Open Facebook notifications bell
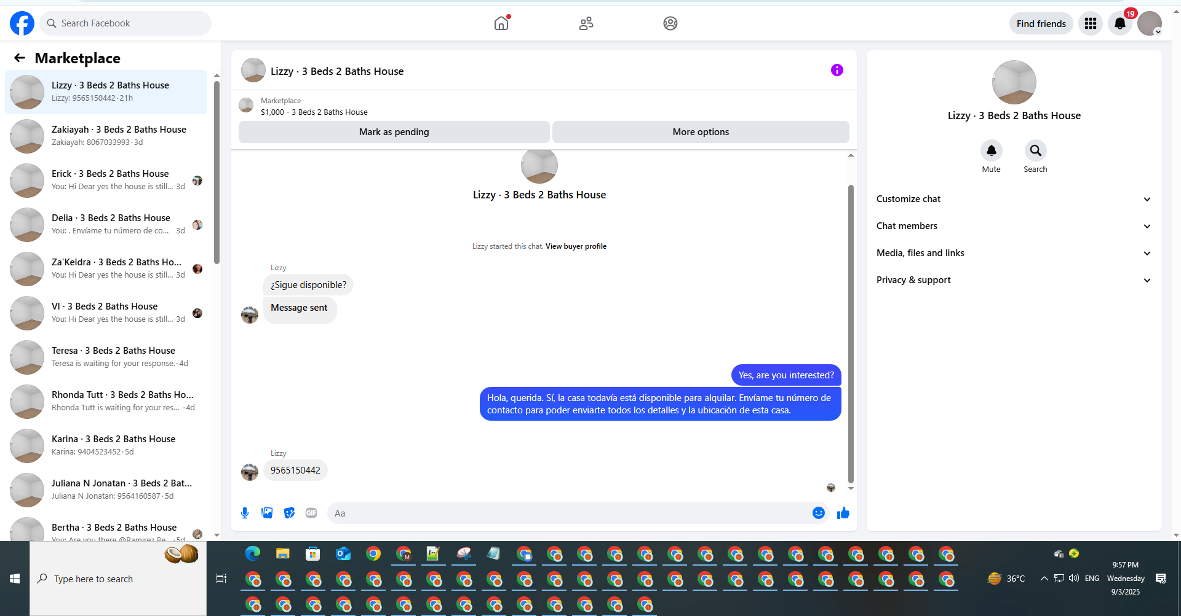The image size is (1181, 616). [x=1120, y=23]
